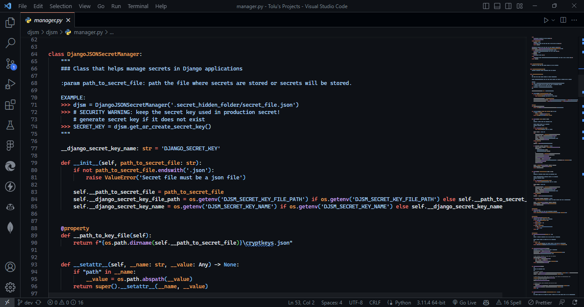This screenshot has height=307, width=584.
Task: Open the Manage gear menu
Action: [x=10, y=287]
